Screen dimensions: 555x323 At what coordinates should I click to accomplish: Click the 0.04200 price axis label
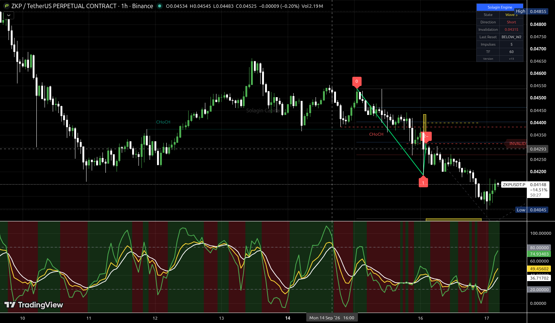(x=538, y=172)
